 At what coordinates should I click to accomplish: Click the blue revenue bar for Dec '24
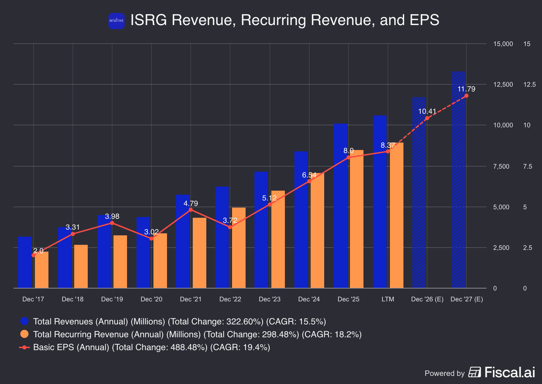click(301, 220)
